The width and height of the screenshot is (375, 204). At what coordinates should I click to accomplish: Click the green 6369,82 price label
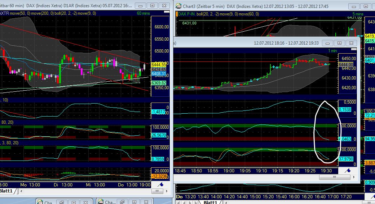click(159, 83)
